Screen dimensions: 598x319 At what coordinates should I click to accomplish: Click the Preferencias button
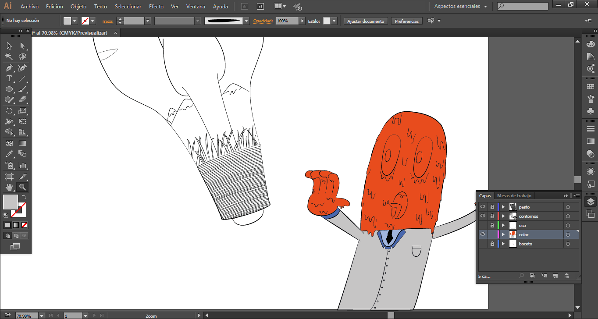point(406,21)
